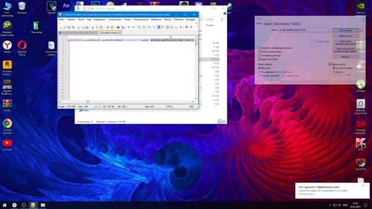Toggle the 'Прозрачность' checkbox
The width and height of the screenshot is (372, 209).
click(330, 64)
